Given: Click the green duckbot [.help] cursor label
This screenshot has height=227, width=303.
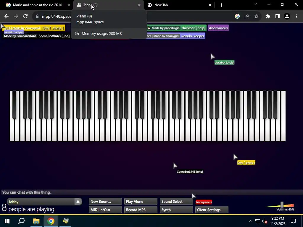Looking at the screenshot, I should coord(224,62).
